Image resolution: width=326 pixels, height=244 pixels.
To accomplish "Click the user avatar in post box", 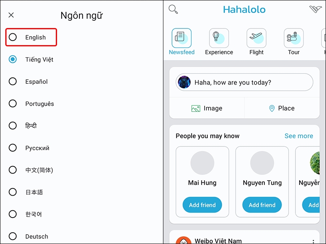I will coord(184,82).
